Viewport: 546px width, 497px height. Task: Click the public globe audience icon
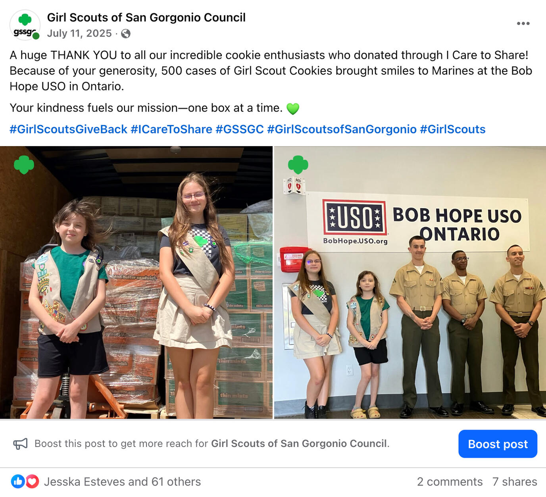tap(126, 34)
